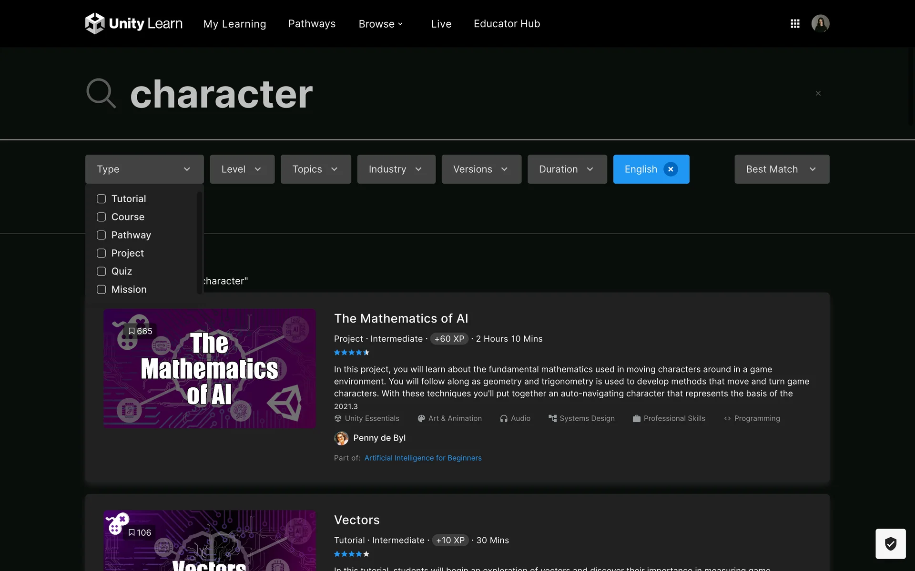Expand the Level filter dropdown
This screenshot has width=915, height=571.
(242, 169)
